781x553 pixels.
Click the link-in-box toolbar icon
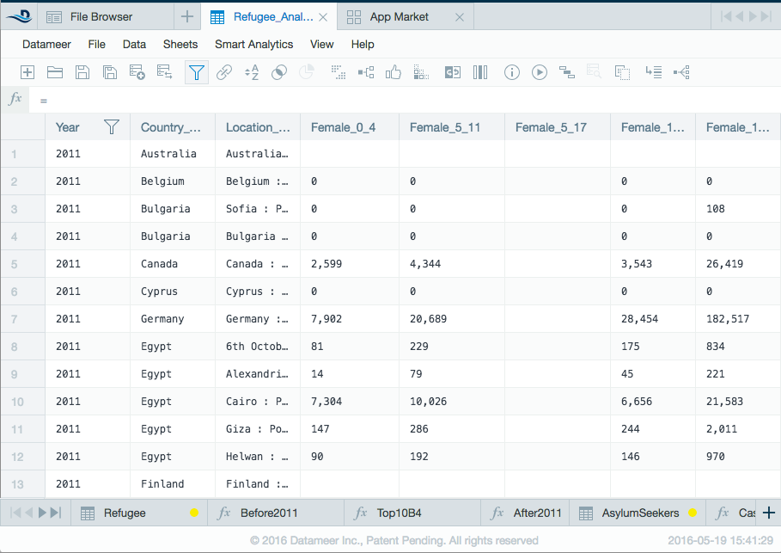click(x=453, y=72)
